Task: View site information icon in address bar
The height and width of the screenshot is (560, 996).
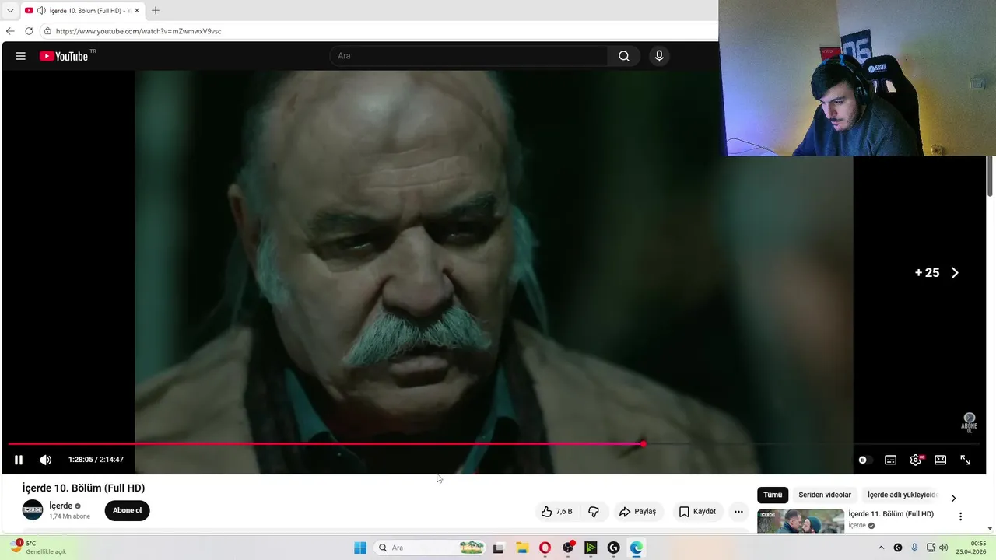Action: [x=47, y=31]
